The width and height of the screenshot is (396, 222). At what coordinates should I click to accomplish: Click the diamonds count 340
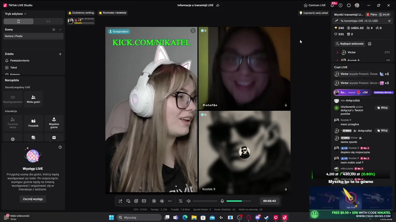coord(339,28)
